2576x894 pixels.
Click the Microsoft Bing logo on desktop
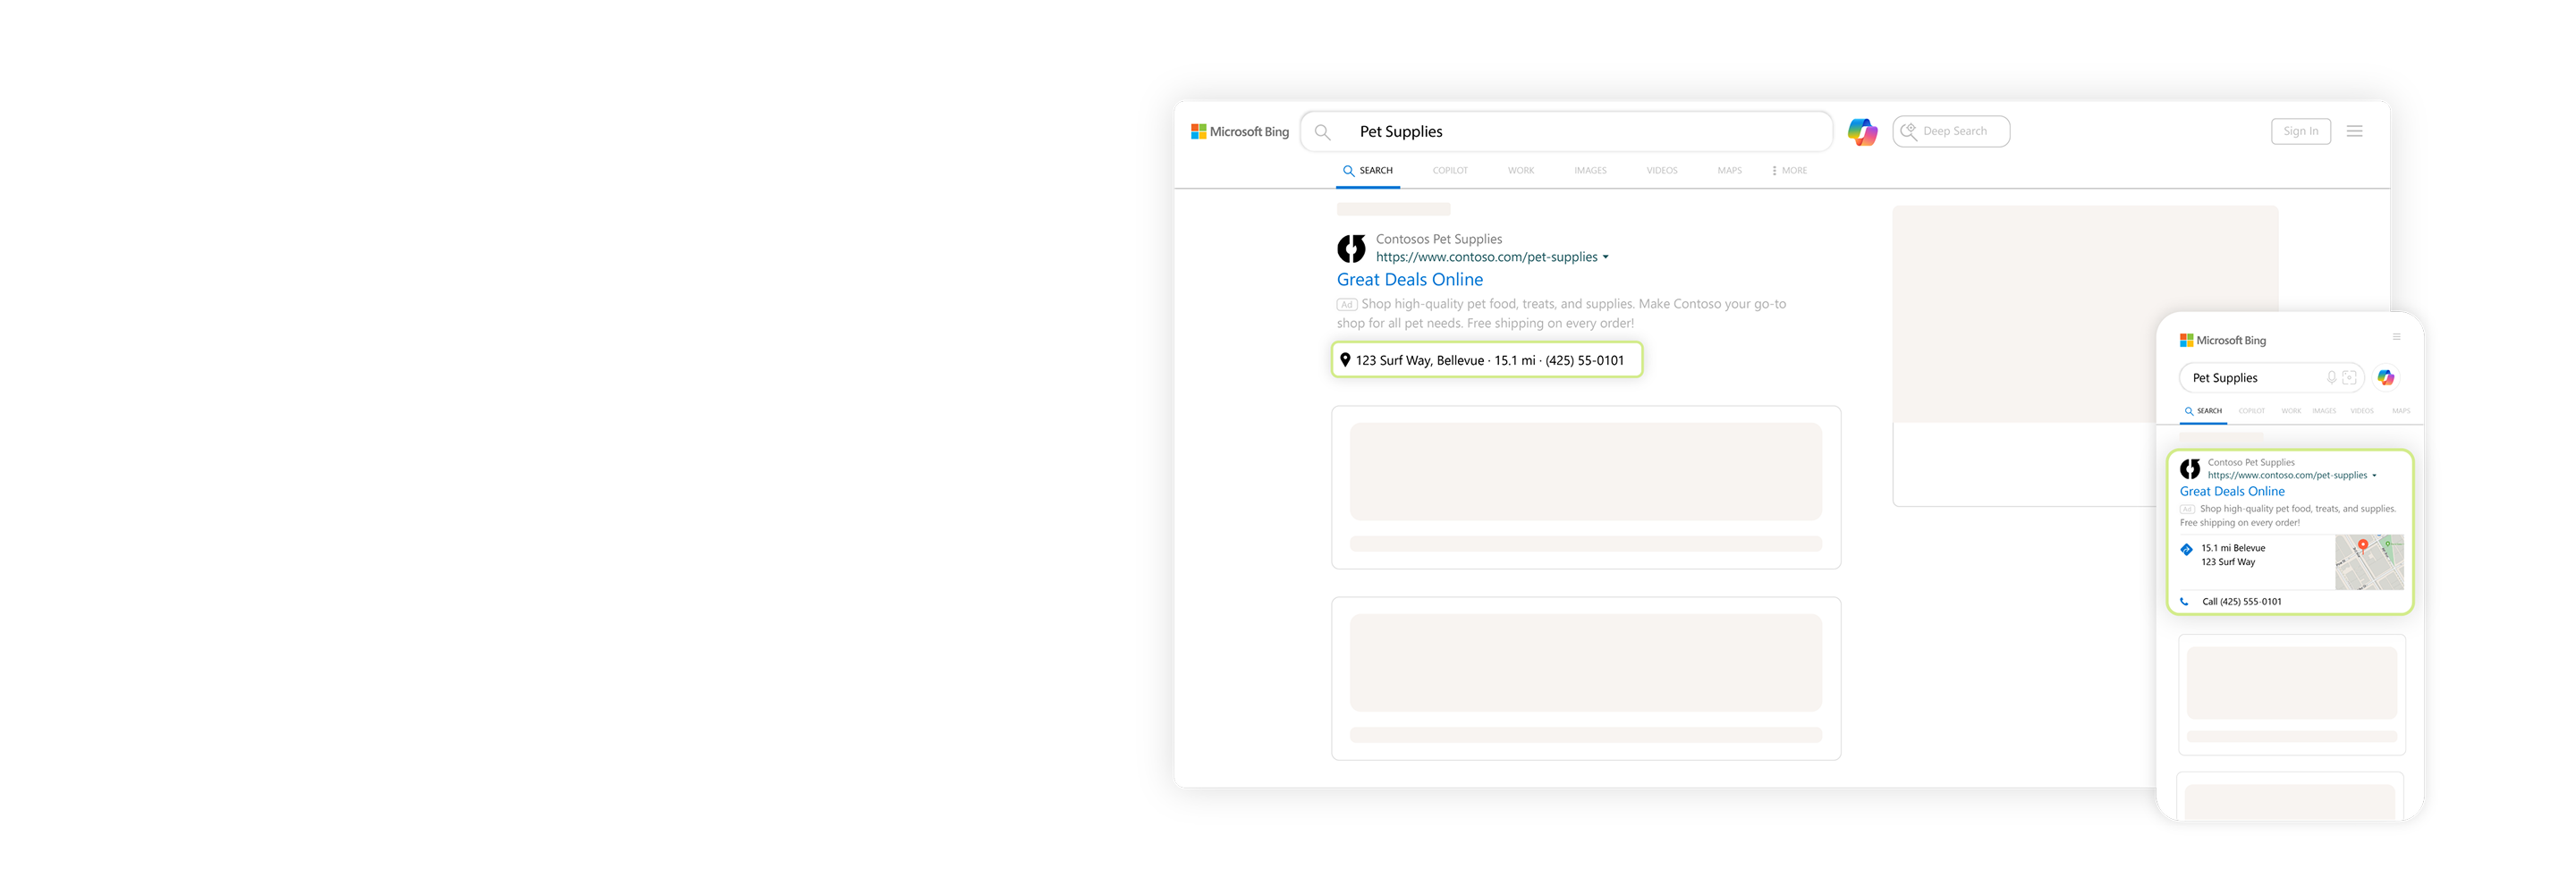click(x=1239, y=132)
